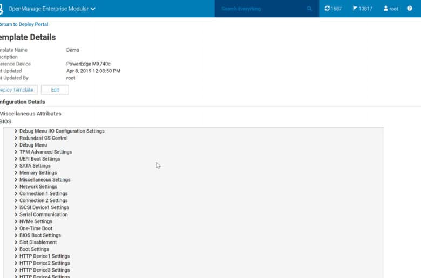Viewport: 421px width, 278px height.
Task: Select the Miscellaneous Attributes section
Action: (x=31, y=114)
